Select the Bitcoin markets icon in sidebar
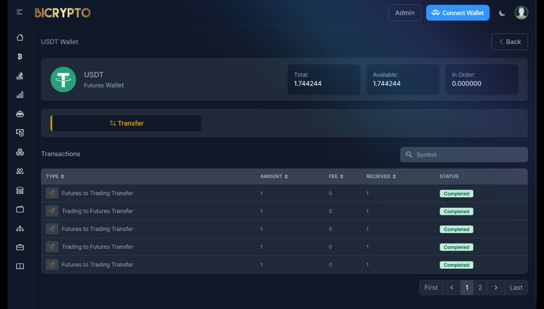Image resolution: width=544 pixels, height=309 pixels. 20,56
